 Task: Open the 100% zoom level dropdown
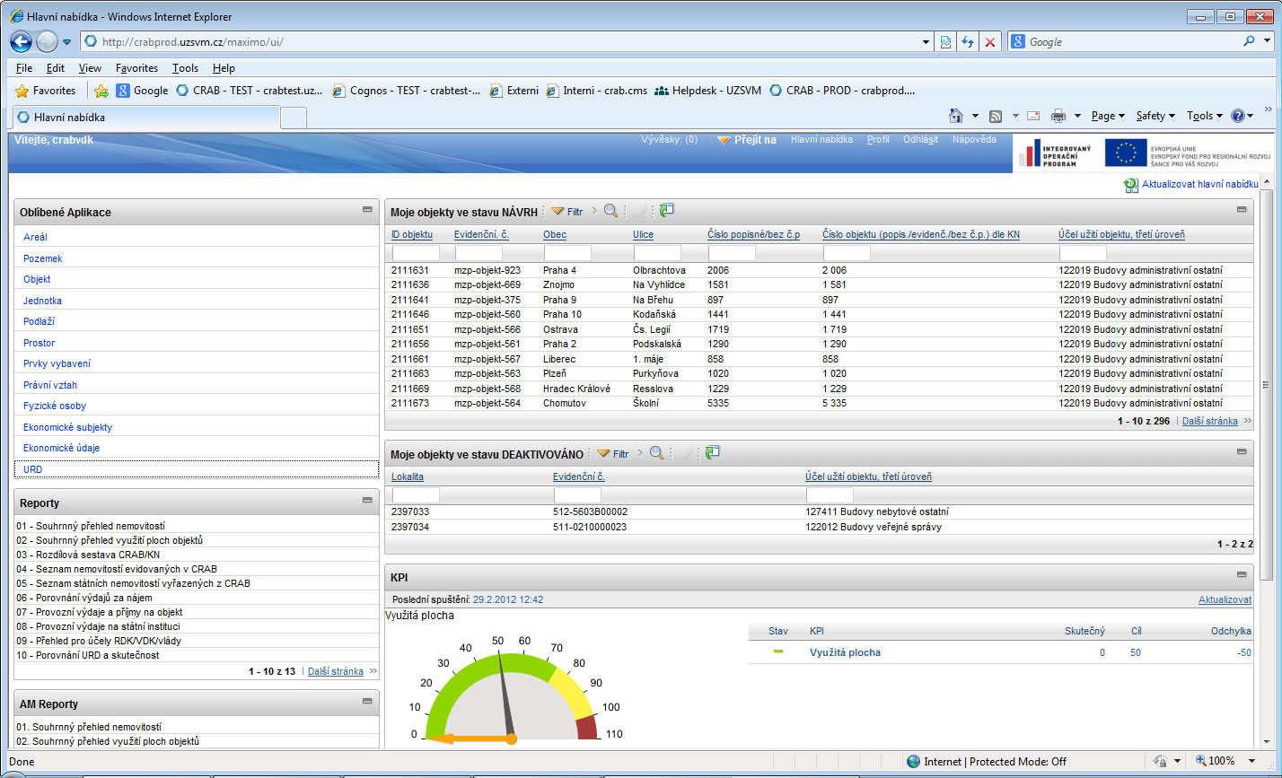click(1251, 761)
